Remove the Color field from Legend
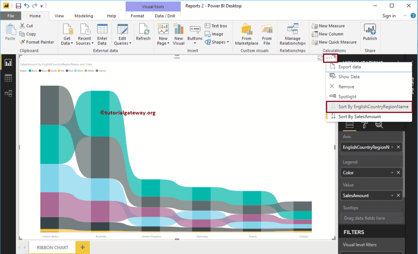Viewport: 418px width, 254px height. (398, 172)
